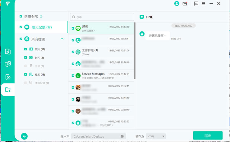Select the Files (12) subcategory
Viewport: 230px width, 142px height.
(40, 75)
